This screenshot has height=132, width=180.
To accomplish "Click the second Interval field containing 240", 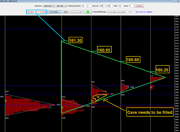I will pos(110,6).
